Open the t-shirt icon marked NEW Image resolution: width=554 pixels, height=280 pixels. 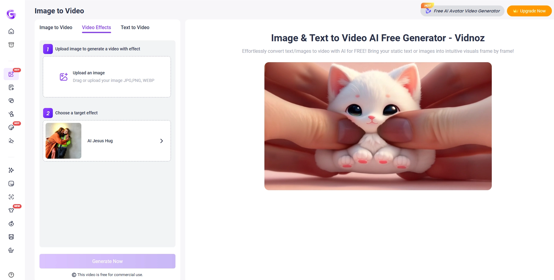click(11, 210)
